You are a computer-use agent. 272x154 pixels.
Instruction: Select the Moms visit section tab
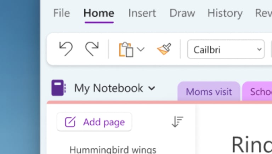tap(209, 91)
